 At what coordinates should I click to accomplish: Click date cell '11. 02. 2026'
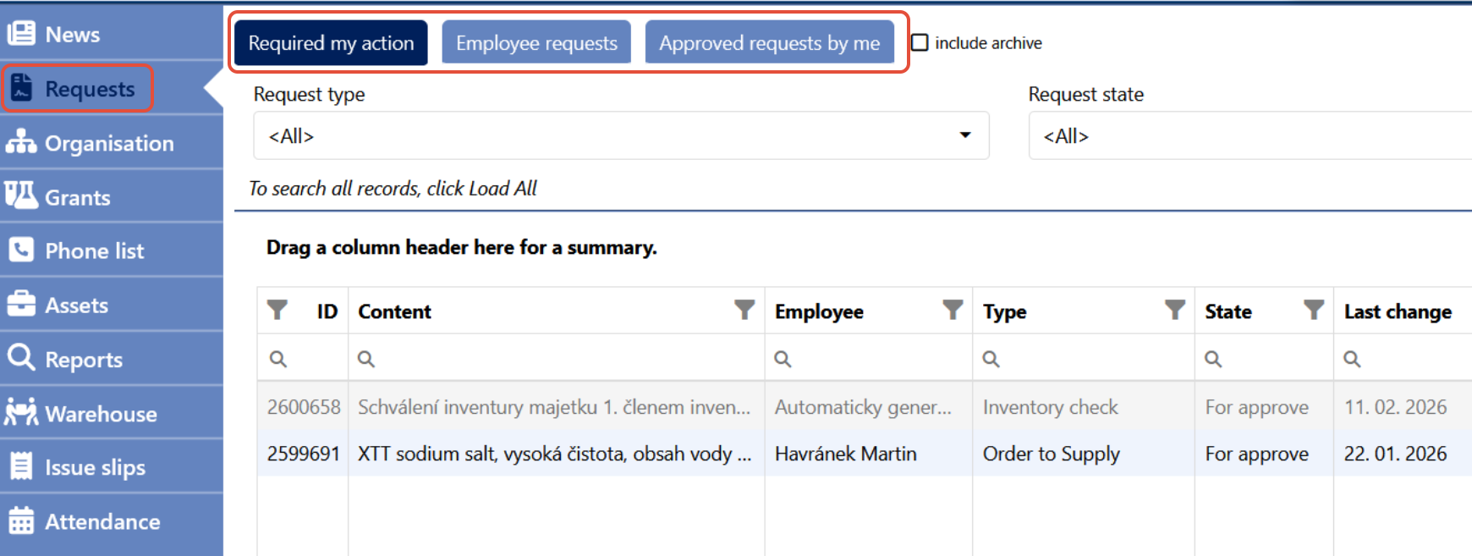tap(1396, 407)
